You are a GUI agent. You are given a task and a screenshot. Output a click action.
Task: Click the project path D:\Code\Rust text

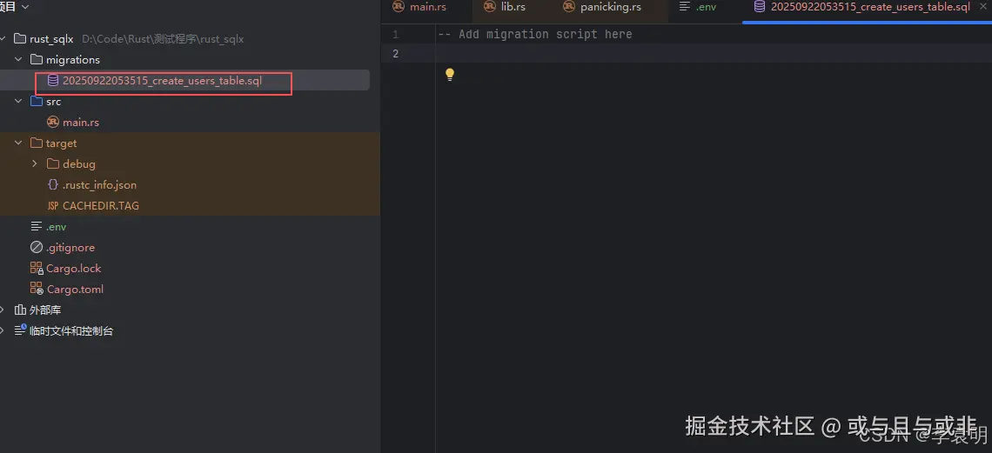[163, 38]
